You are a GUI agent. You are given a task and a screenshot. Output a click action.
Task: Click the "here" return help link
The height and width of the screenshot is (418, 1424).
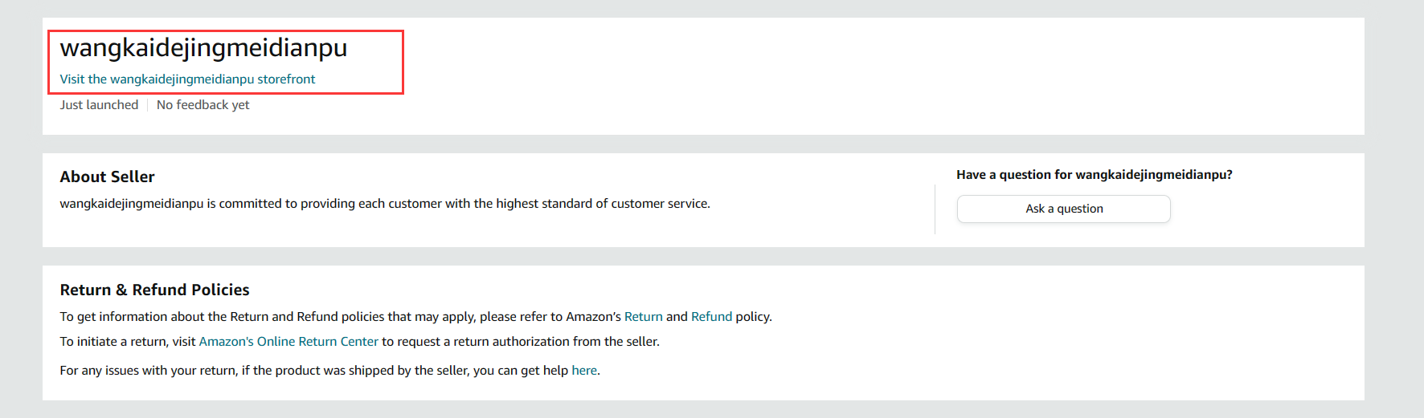click(x=584, y=371)
